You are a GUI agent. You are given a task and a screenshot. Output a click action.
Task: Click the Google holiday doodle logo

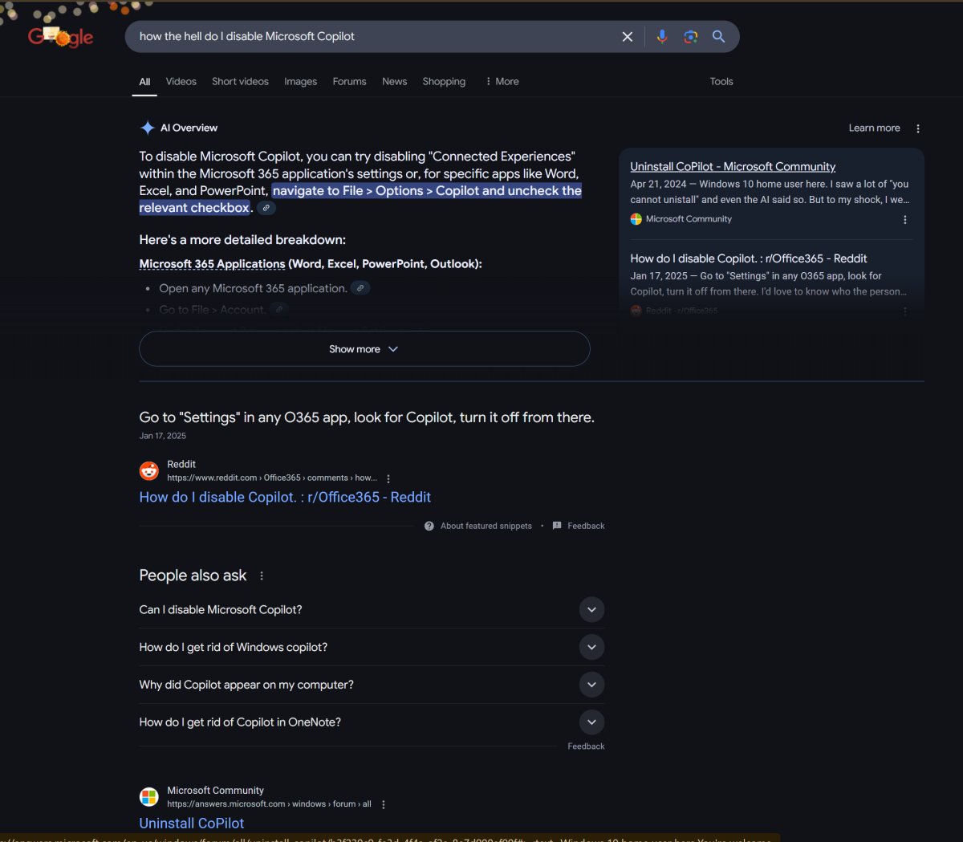coord(61,36)
